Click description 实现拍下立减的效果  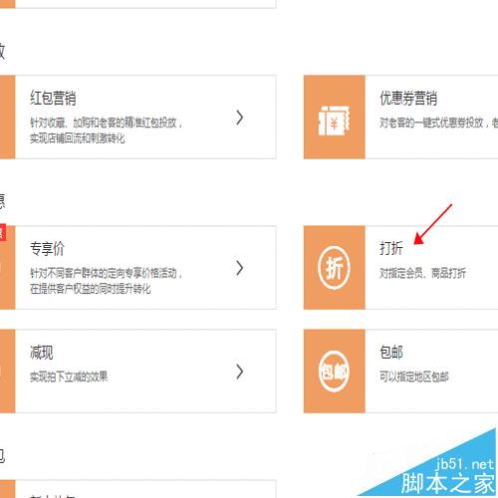[69, 376]
